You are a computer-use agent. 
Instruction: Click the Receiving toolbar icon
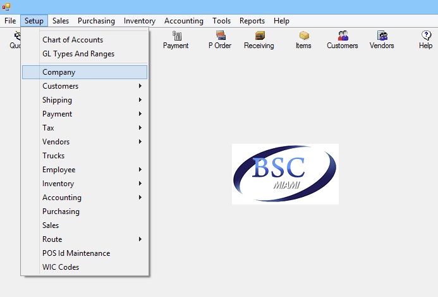[259, 40]
